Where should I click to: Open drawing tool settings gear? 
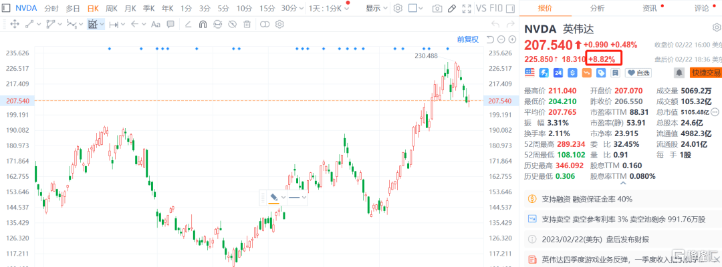click(x=279, y=24)
